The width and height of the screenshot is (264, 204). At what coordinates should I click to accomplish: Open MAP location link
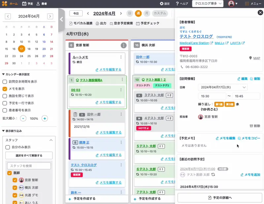(x=255, y=58)
